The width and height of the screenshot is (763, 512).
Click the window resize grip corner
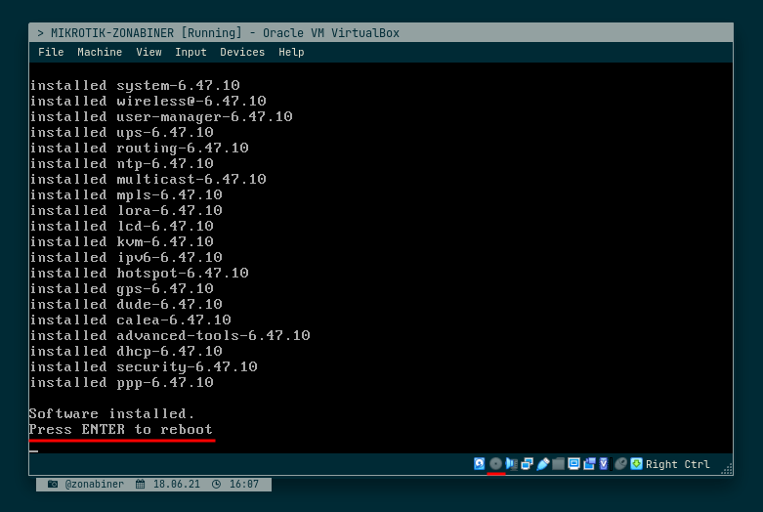[x=727, y=469]
